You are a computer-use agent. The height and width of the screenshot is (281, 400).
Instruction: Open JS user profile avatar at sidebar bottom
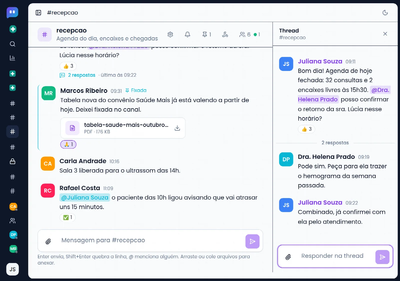pyautogui.click(x=12, y=269)
